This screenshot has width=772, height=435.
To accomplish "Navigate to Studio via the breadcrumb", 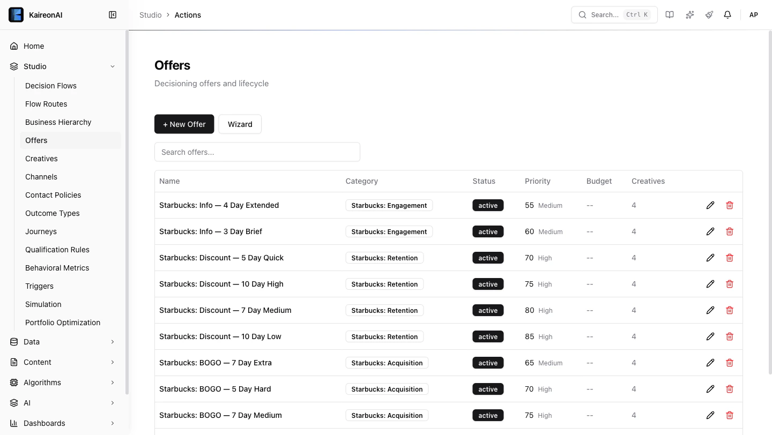I will click(x=150, y=14).
